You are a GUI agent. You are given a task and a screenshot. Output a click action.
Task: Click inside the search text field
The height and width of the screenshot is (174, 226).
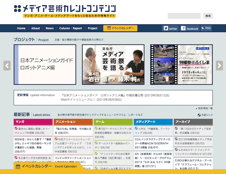click(184, 16)
